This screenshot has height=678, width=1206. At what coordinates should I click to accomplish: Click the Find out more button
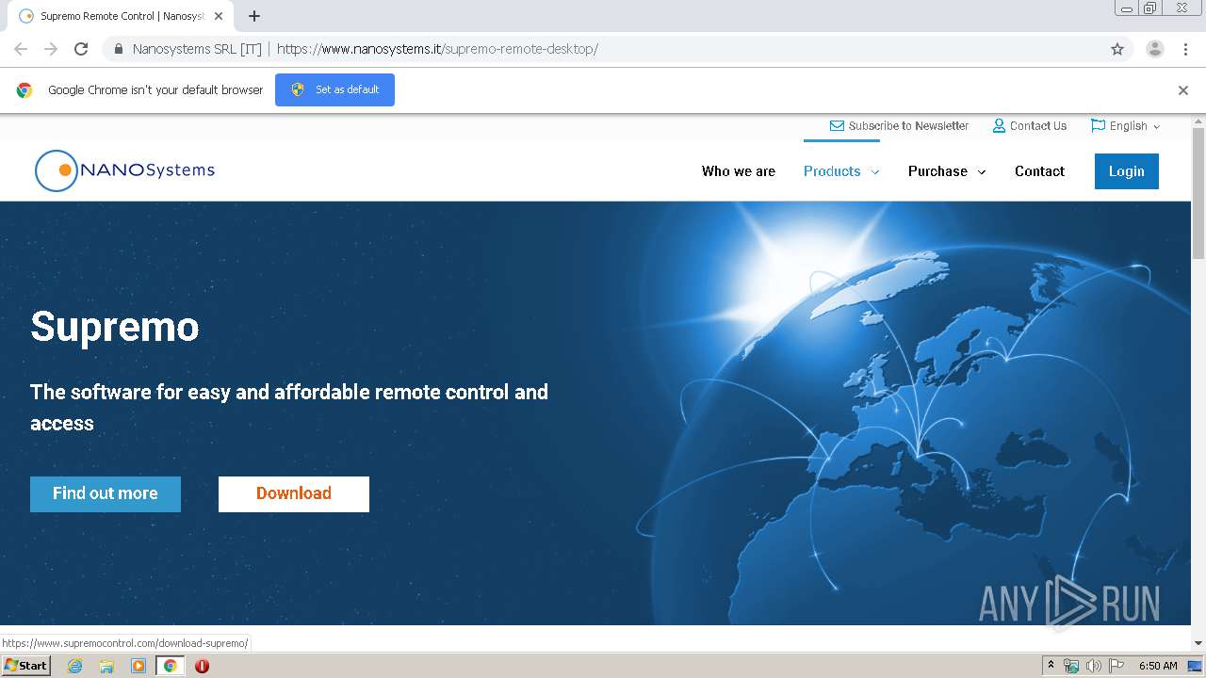[x=106, y=493]
